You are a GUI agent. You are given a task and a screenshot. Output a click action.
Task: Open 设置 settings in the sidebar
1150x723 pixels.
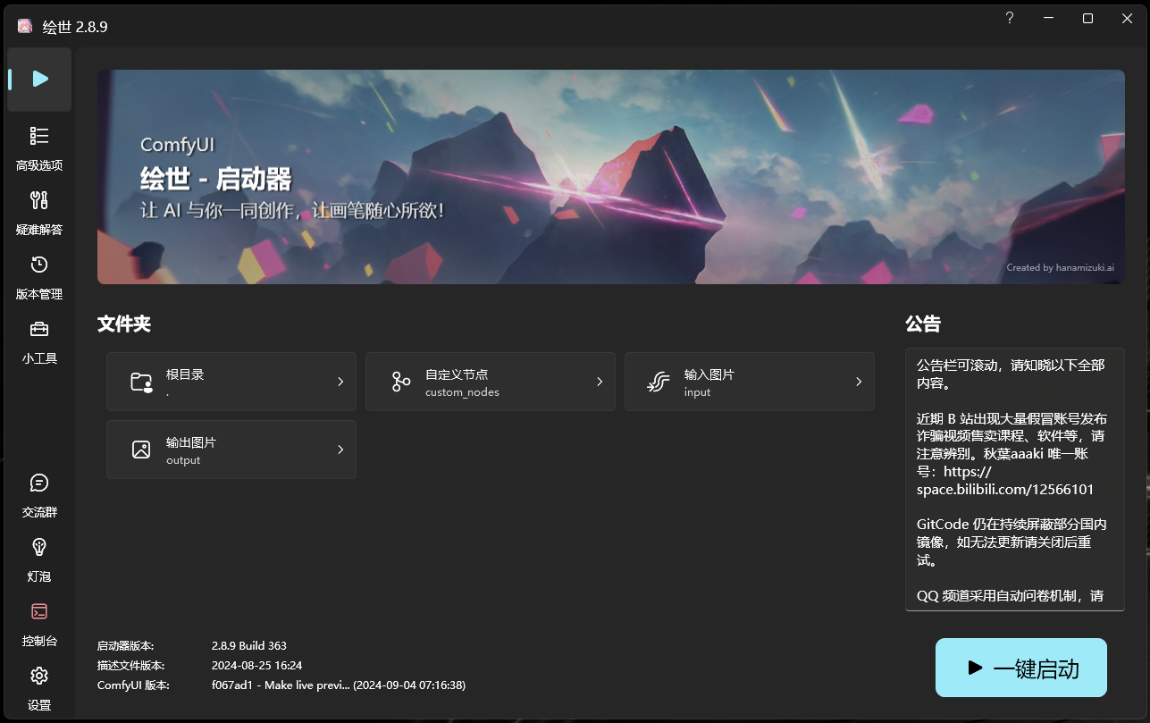(x=38, y=687)
